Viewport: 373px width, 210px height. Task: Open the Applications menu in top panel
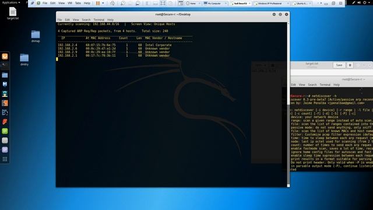11,2
